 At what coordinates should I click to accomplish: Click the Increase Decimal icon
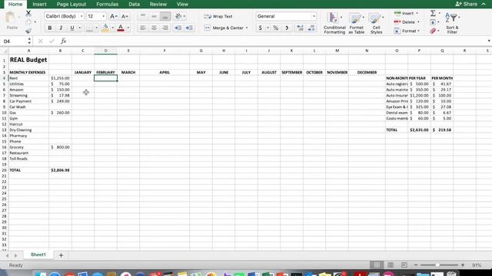pos(300,28)
